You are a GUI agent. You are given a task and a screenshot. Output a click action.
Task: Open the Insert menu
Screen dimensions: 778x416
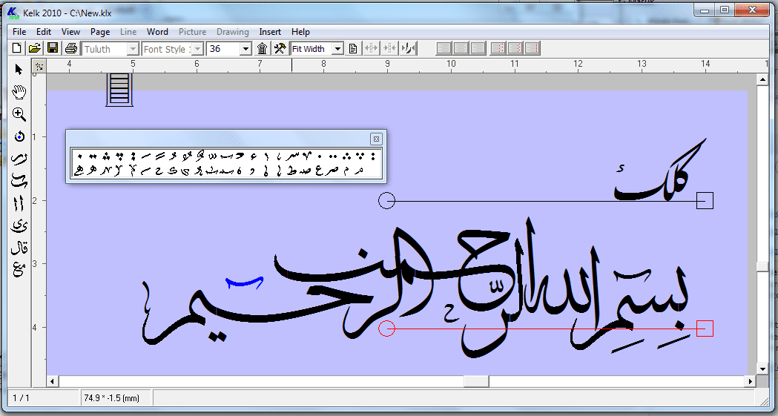pos(270,32)
